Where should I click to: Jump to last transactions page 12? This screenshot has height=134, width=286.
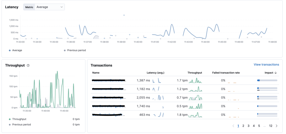tap(271, 126)
